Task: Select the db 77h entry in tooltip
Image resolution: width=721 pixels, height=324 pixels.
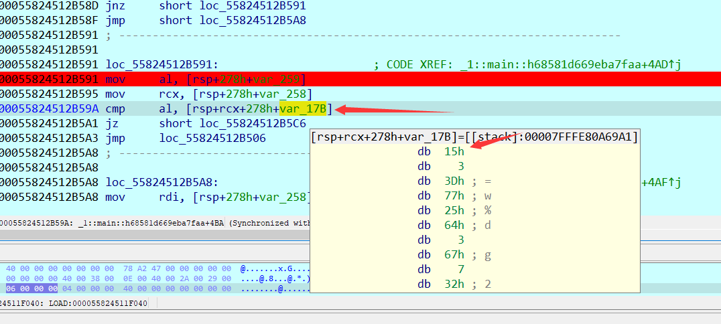Action: 454,195
